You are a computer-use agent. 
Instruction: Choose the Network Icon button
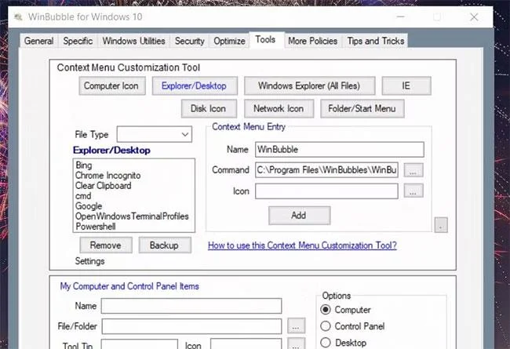(279, 109)
